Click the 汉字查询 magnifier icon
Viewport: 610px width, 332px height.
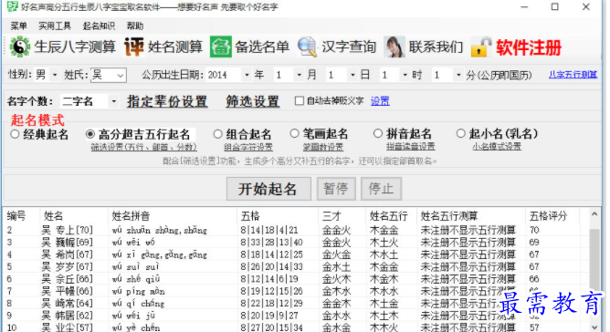[x=307, y=47]
